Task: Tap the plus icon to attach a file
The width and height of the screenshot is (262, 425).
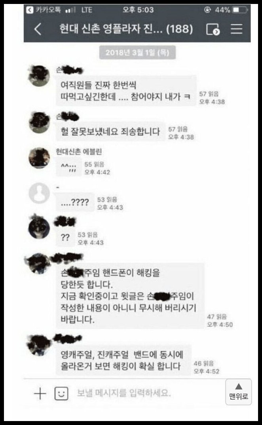Action: 40,393
